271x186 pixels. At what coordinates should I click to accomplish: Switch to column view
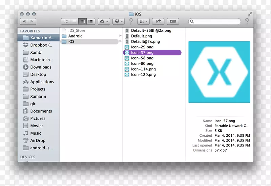tap(83, 21)
